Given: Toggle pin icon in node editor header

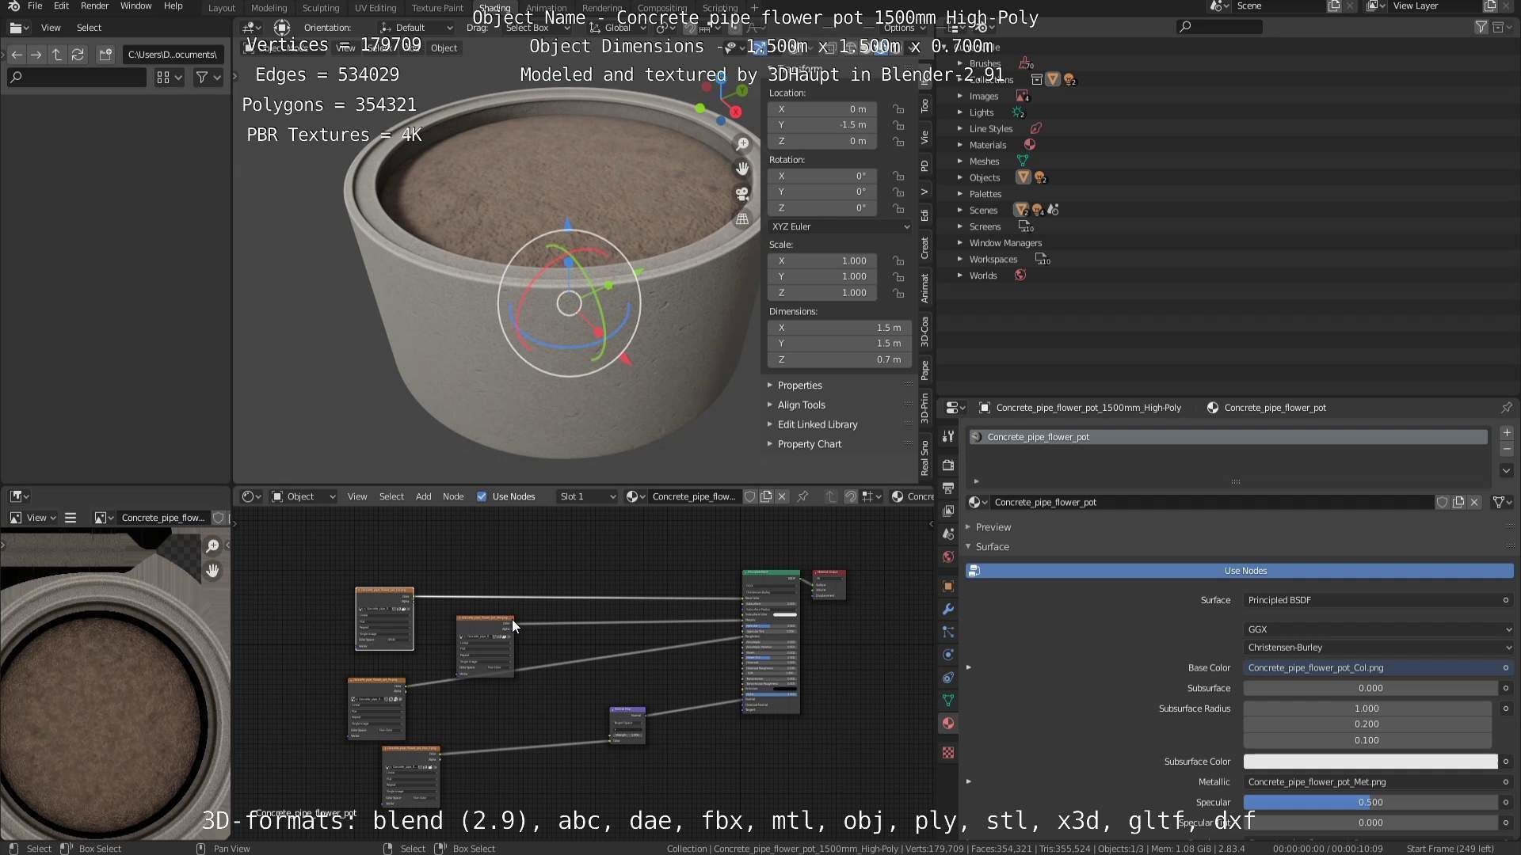Looking at the screenshot, I should 802,496.
